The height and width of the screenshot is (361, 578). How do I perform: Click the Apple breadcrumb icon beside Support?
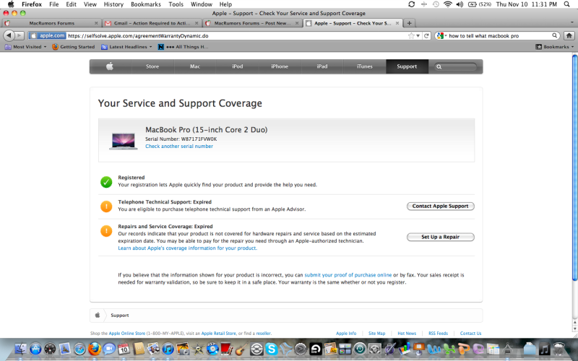pos(98,316)
